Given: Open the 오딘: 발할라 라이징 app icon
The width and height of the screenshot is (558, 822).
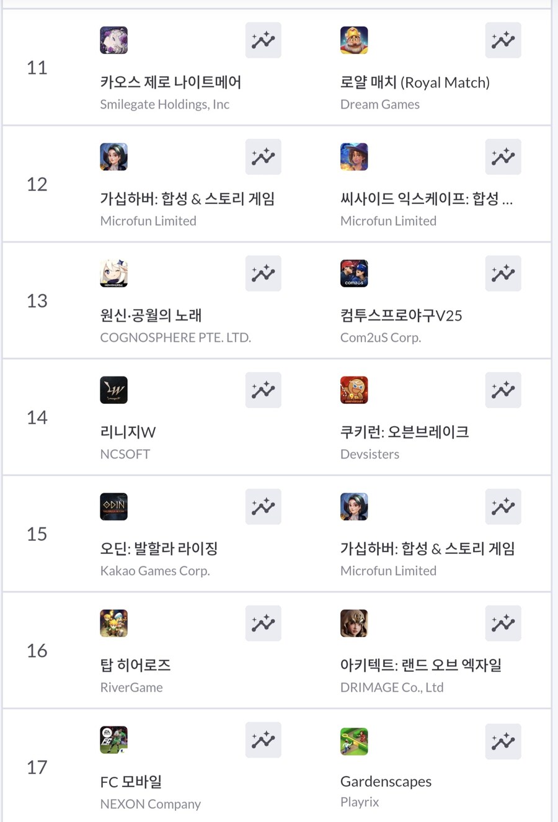Looking at the screenshot, I should [113, 506].
